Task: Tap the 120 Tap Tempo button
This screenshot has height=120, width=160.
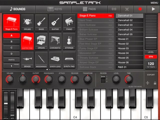Action: pyautogui.click(x=151, y=64)
